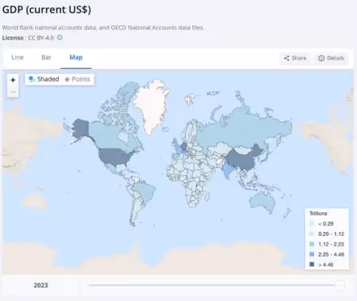The width and height of the screenshot is (357, 301).
Task: Switch to the Line chart tab
Action: (x=17, y=58)
